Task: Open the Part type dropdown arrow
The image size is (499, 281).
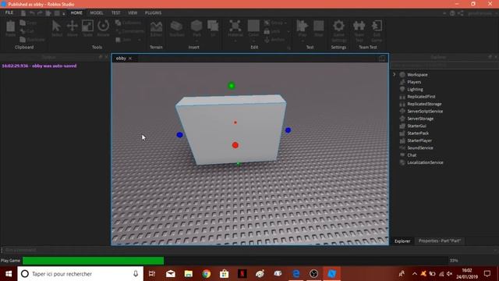Action: [x=196, y=41]
